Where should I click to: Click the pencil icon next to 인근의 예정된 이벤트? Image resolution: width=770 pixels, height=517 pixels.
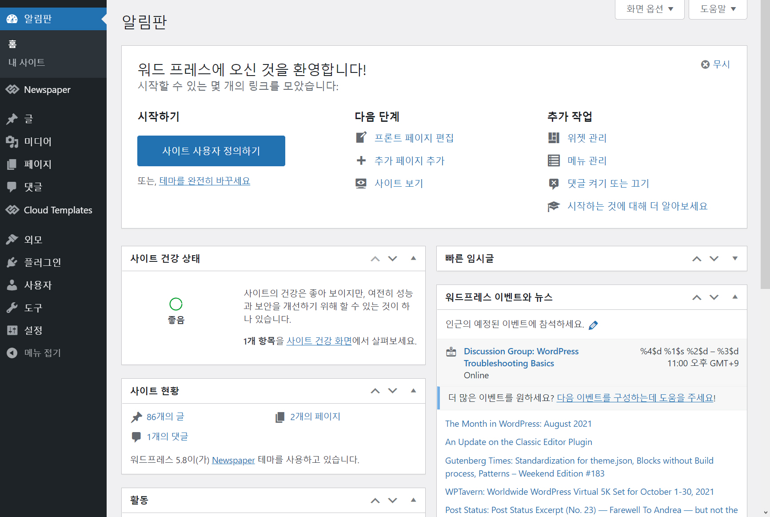click(594, 325)
